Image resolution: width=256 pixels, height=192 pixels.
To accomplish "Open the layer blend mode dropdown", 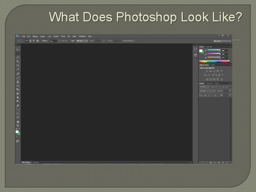I will coord(208,91).
